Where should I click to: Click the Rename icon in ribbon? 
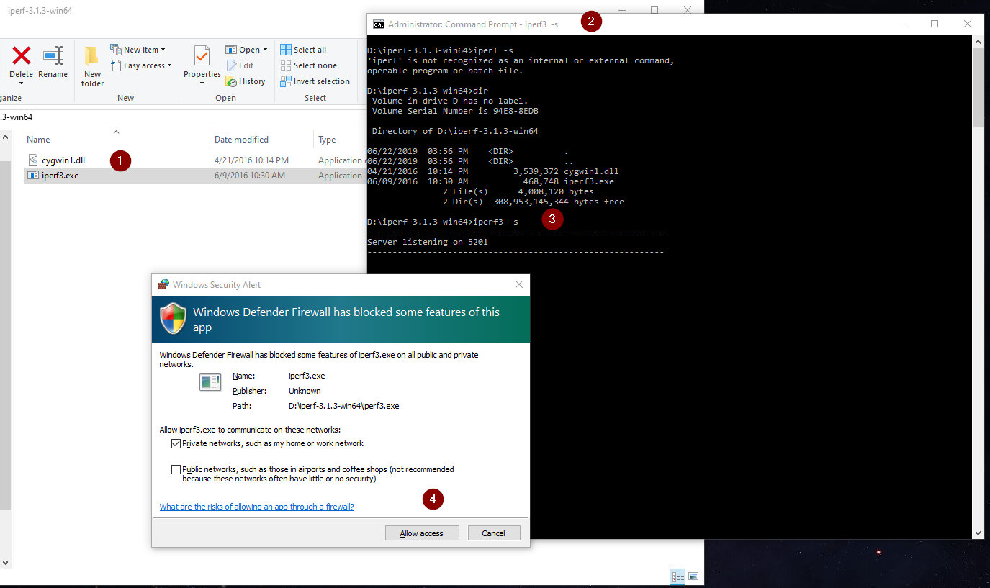click(x=53, y=55)
